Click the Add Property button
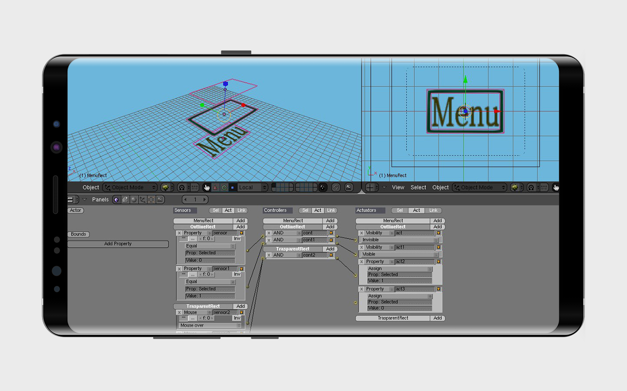The width and height of the screenshot is (627, 391). (118, 244)
